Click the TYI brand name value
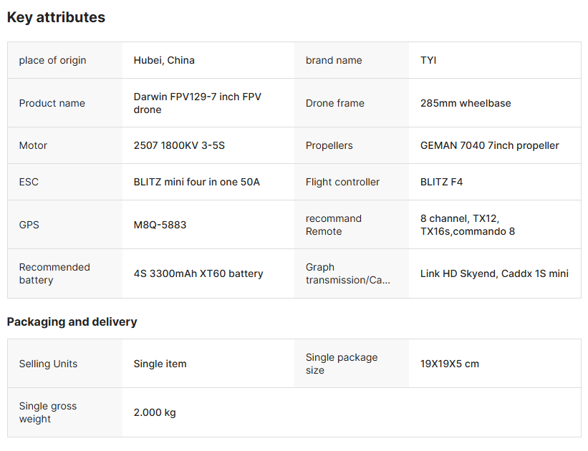Viewport: 588px width, 451px height. (428, 60)
